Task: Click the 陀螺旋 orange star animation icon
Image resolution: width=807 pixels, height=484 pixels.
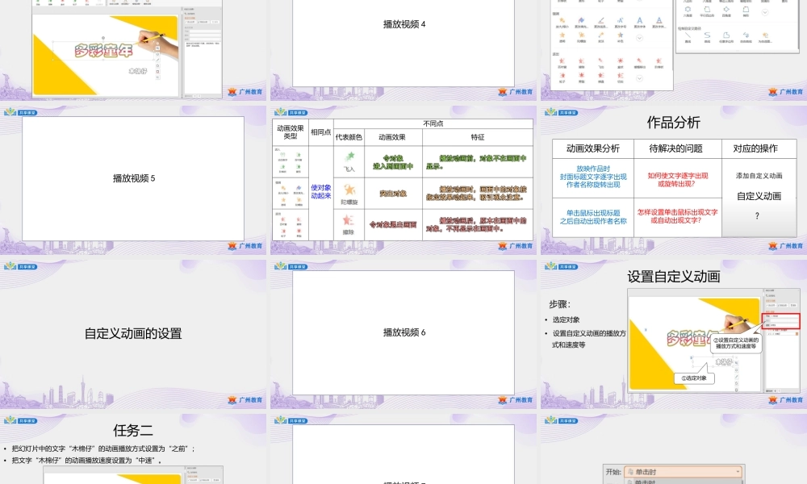Action: pos(349,189)
